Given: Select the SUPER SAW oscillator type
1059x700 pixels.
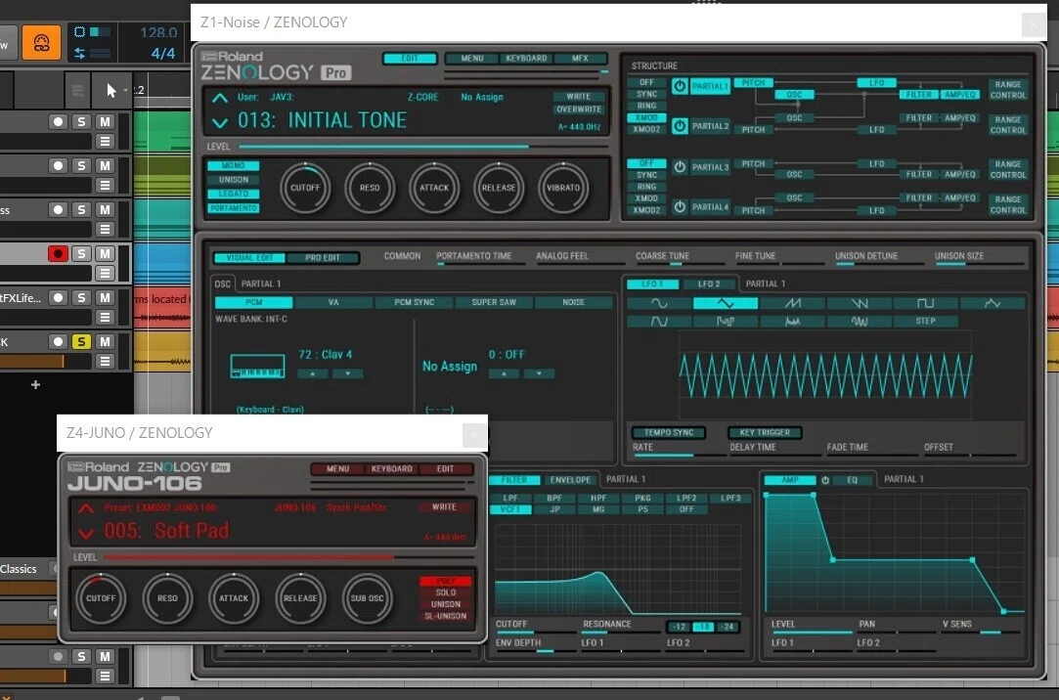Looking at the screenshot, I should pos(494,302).
